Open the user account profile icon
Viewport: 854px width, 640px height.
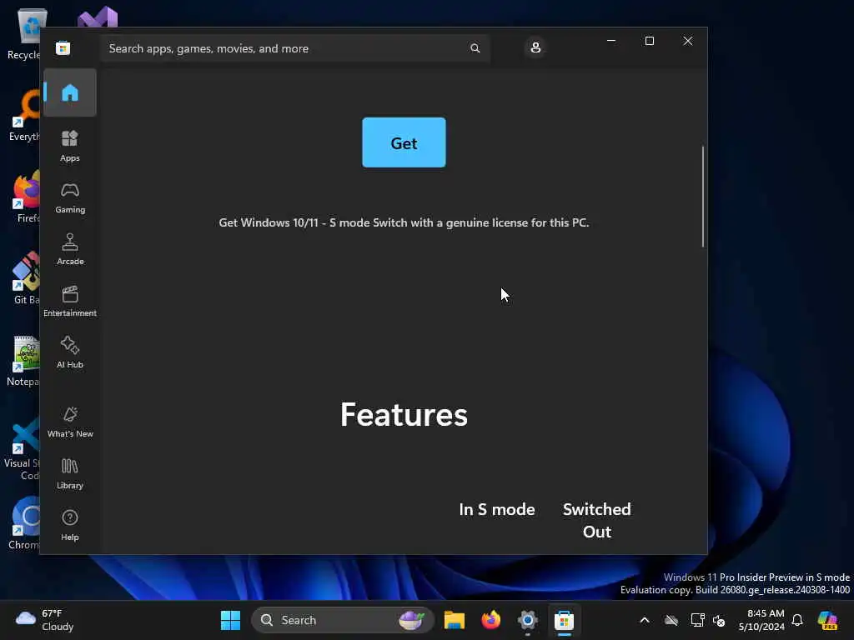[535, 47]
